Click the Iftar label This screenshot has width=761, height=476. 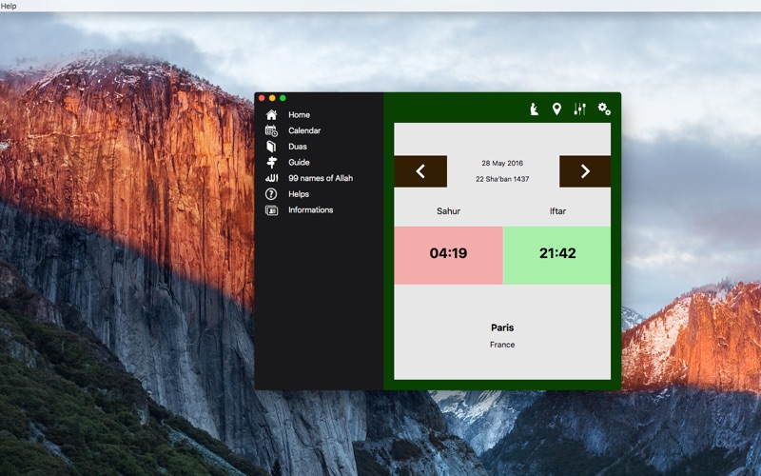coord(557,211)
